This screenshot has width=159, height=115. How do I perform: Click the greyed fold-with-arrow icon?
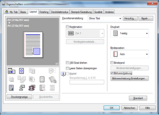point(52,71)
